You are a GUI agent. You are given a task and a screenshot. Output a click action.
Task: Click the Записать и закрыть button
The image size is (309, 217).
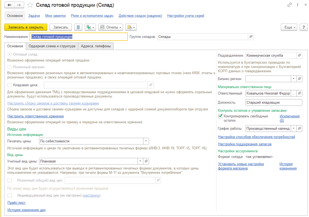pos(26,27)
